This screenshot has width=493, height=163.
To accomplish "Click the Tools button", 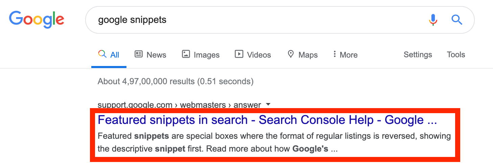I will point(456,55).
